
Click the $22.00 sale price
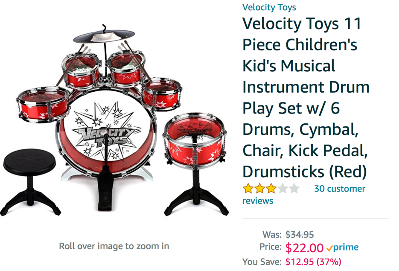304,248
